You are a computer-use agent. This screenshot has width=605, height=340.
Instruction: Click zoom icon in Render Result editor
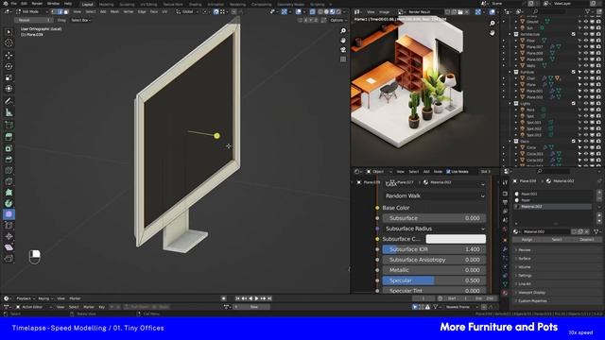coord(493,24)
